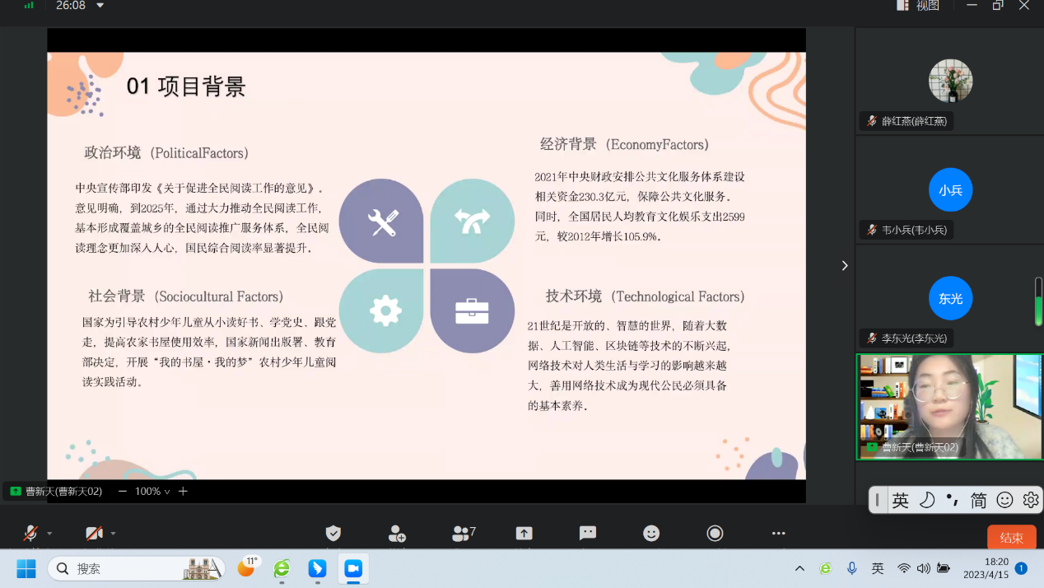Open the 视图 view layout menu
Viewport: 1044px width, 588px height.
tap(918, 6)
